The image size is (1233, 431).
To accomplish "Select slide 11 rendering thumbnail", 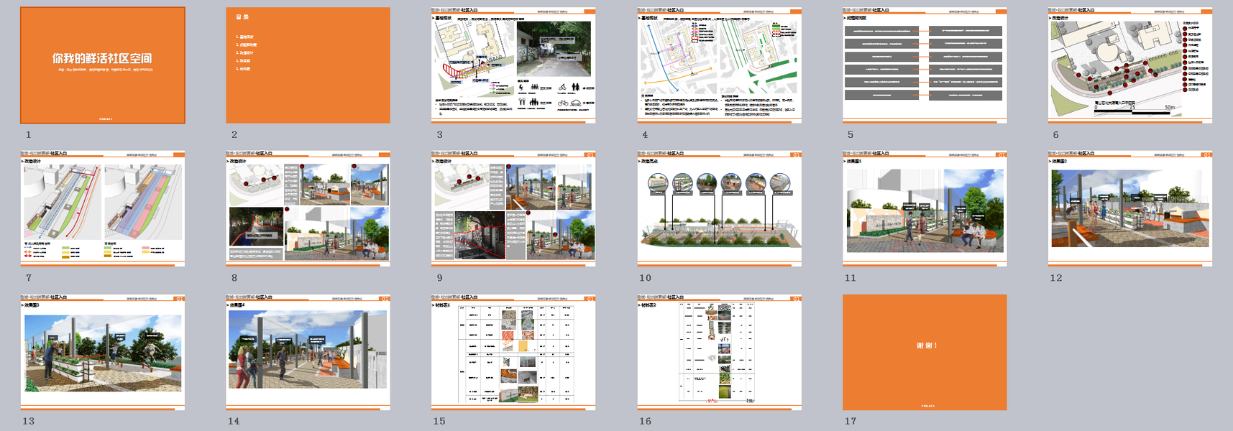I will click(925, 208).
